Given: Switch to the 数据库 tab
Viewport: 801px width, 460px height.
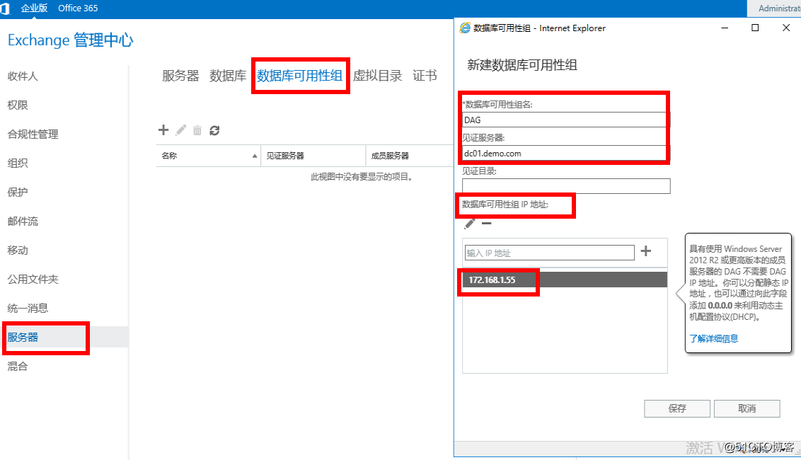Looking at the screenshot, I should [x=228, y=76].
